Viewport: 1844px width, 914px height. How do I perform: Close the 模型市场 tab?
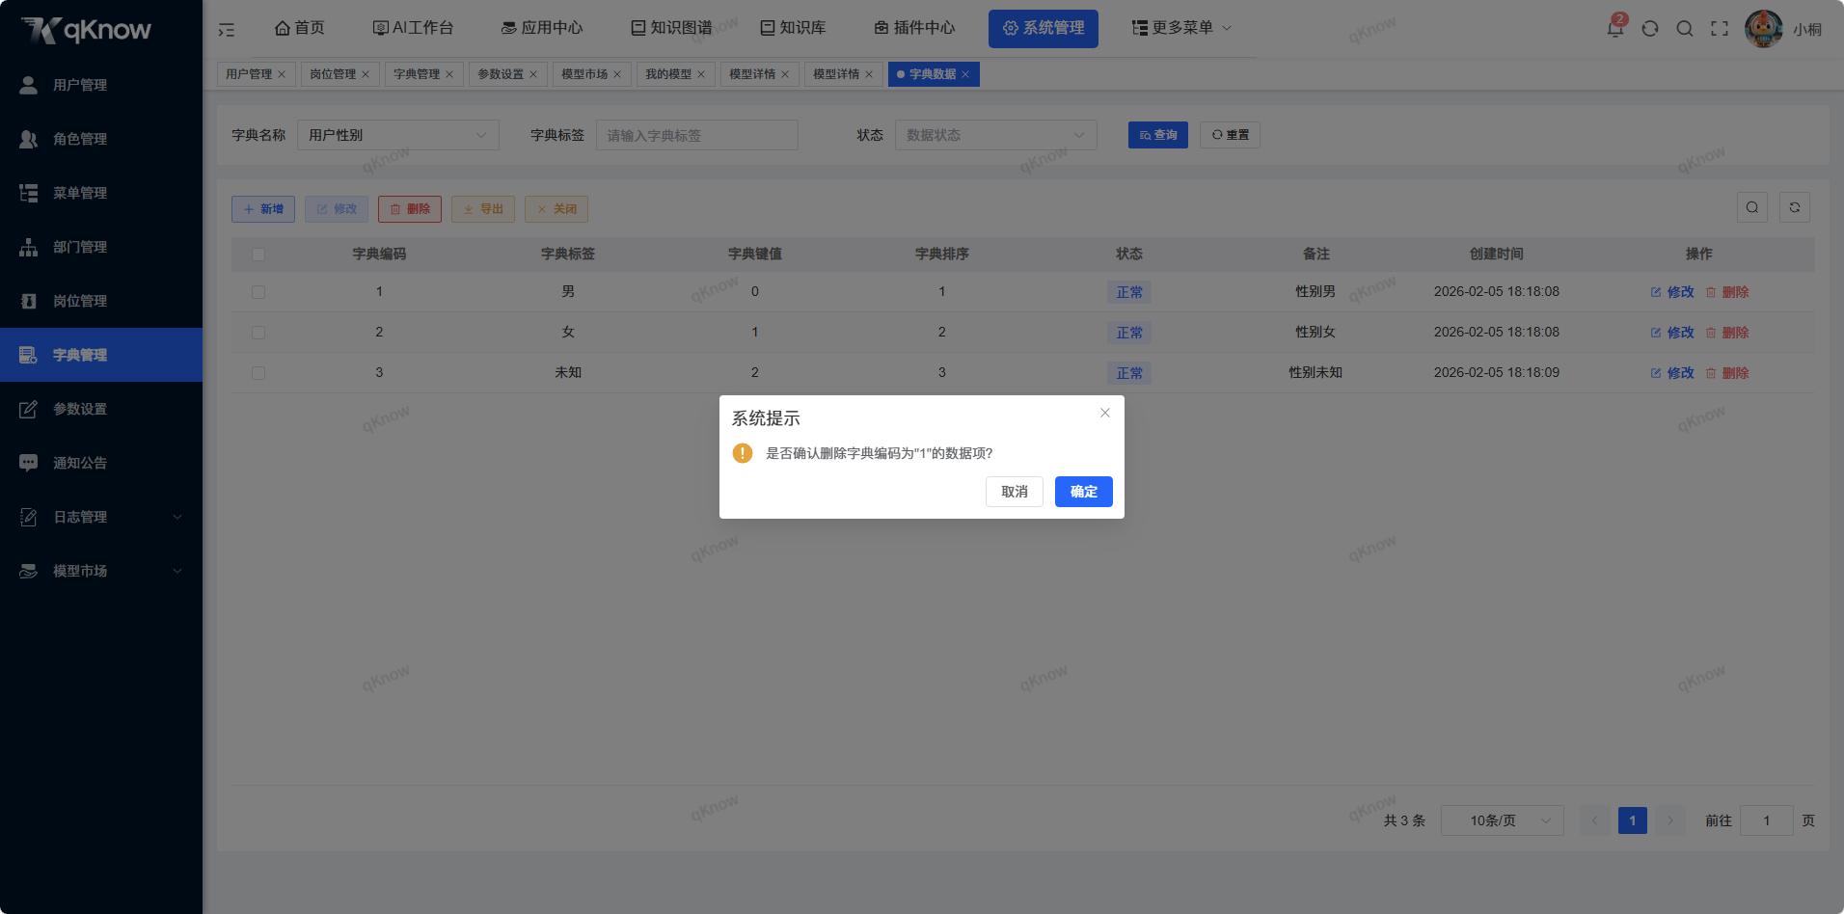(x=617, y=74)
